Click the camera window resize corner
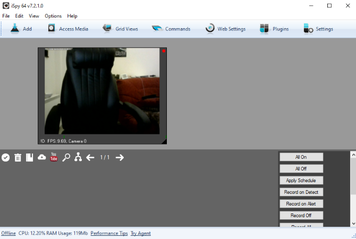This screenshot has height=239, width=356. tap(164, 142)
